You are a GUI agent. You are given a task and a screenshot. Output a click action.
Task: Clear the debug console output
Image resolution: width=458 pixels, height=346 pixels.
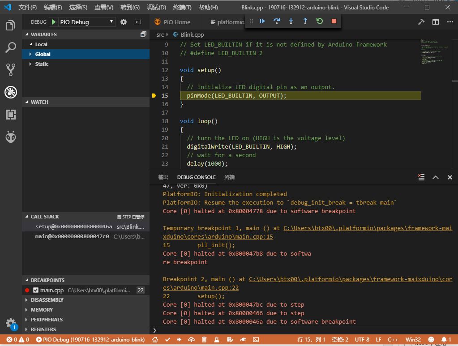[x=421, y=177]
